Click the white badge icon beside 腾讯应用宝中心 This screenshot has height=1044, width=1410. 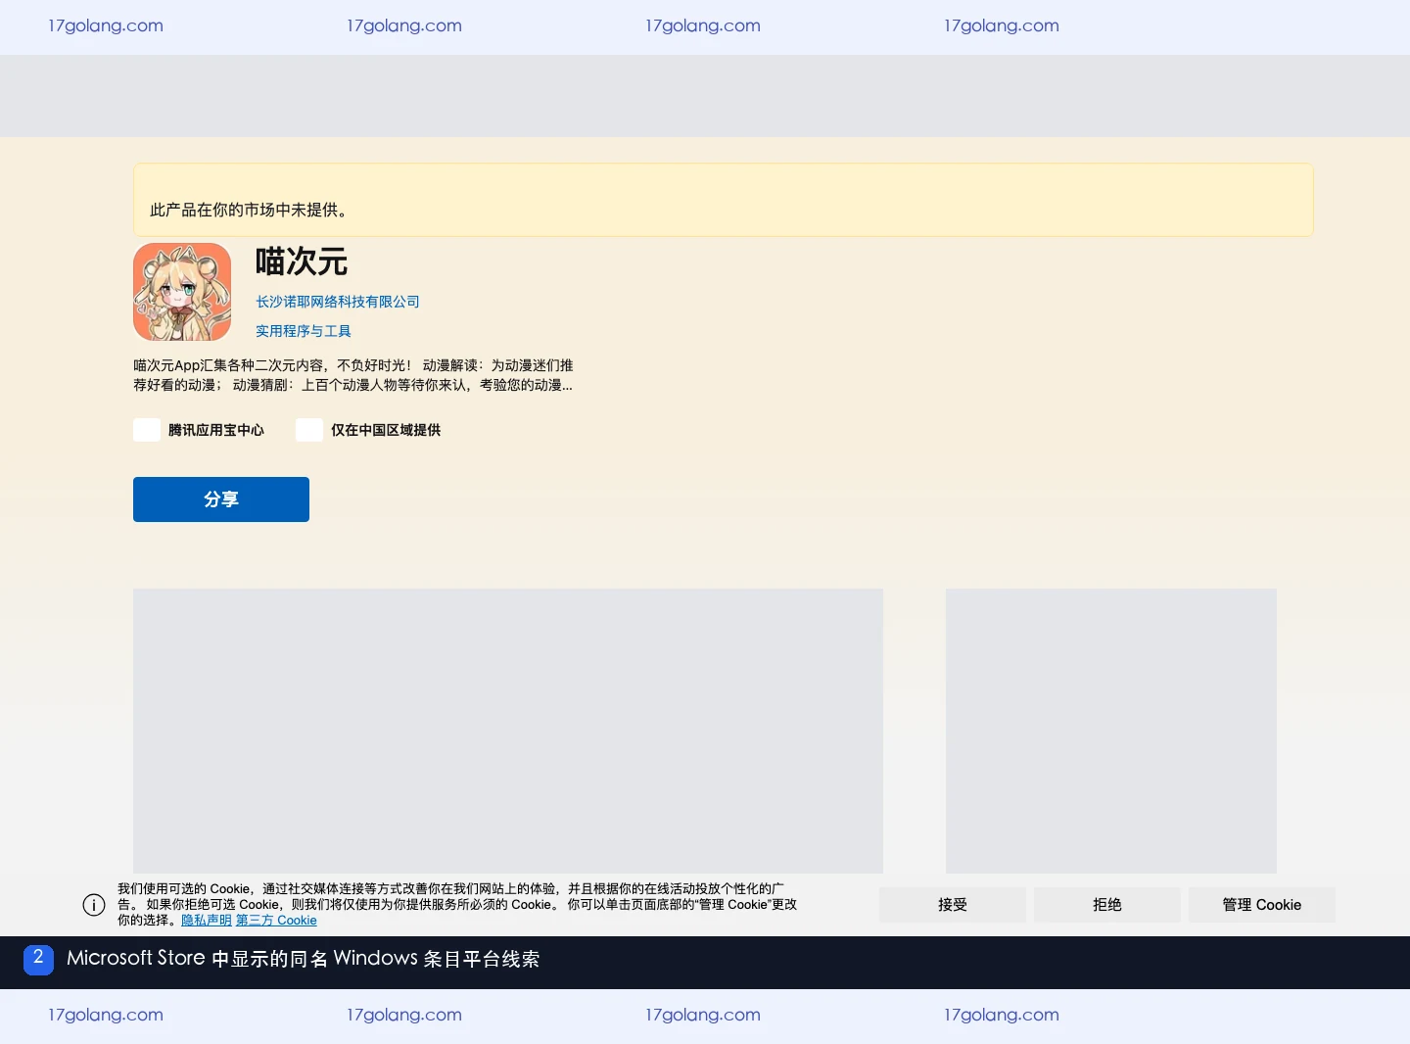pyautogui.click(x=147, y=430)
